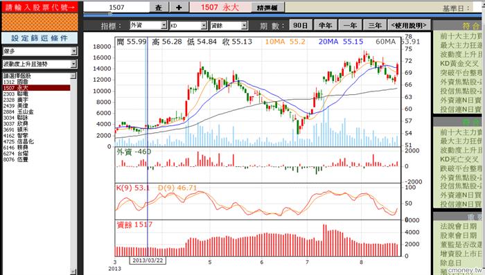The height and width of the screenshot is (275, 485).
Task: Open the 外資 indicator dropdown
Action: (148, 26)
